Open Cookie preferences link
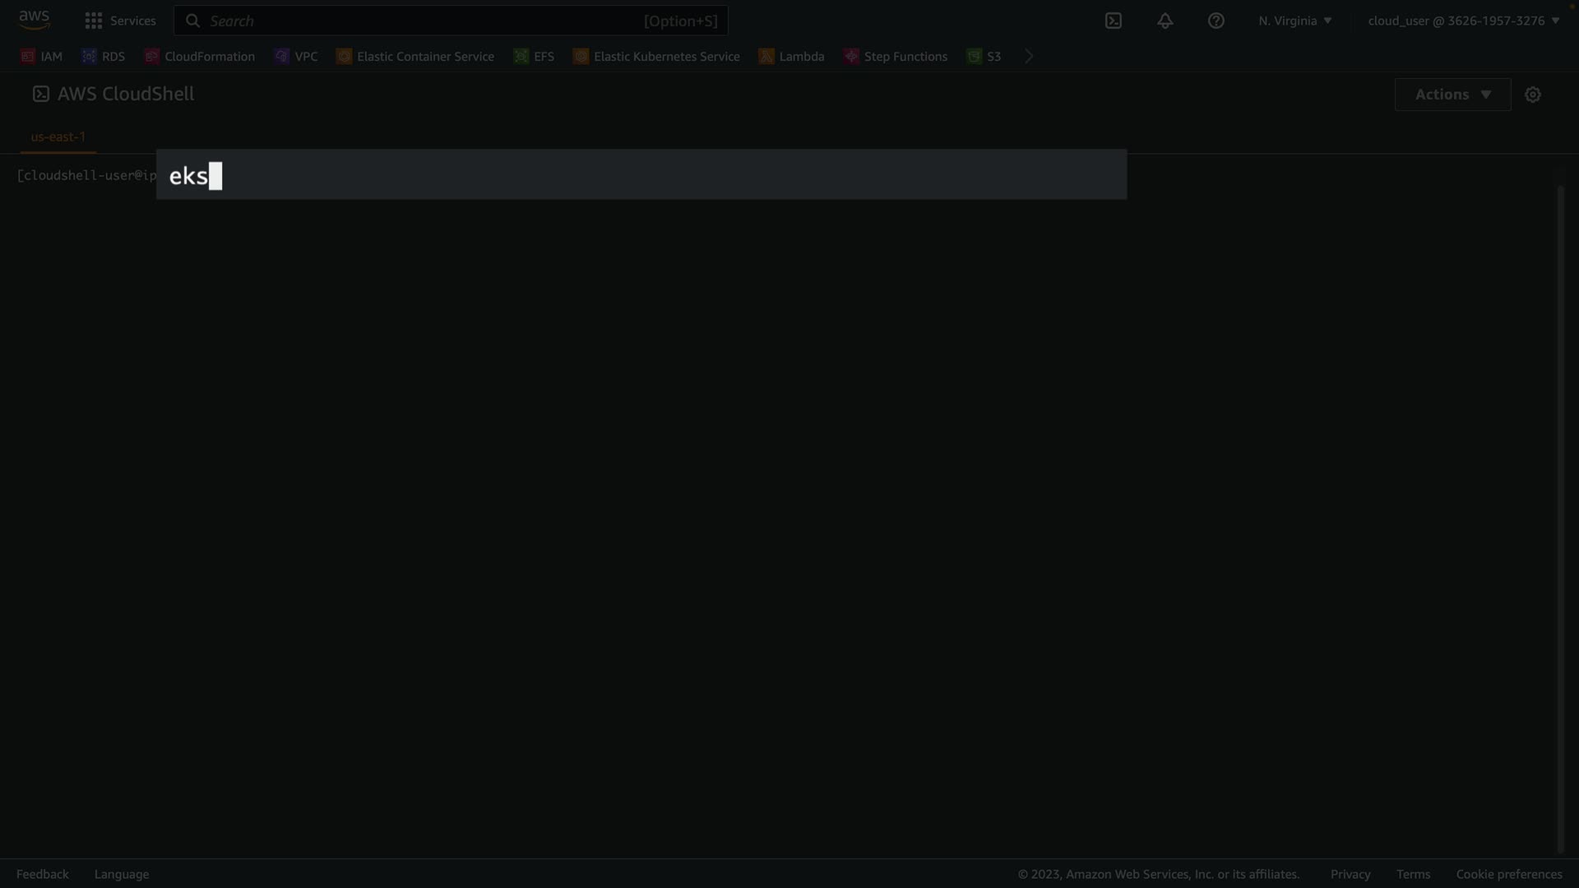The width and height of the screenshot is (1579, 888). tap(1508, 874)
